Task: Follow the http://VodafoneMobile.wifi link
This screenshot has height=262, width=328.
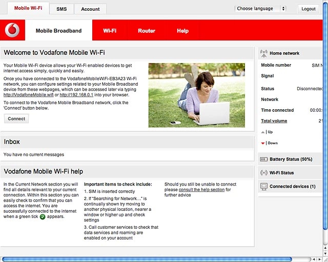Action: [29, 95]
